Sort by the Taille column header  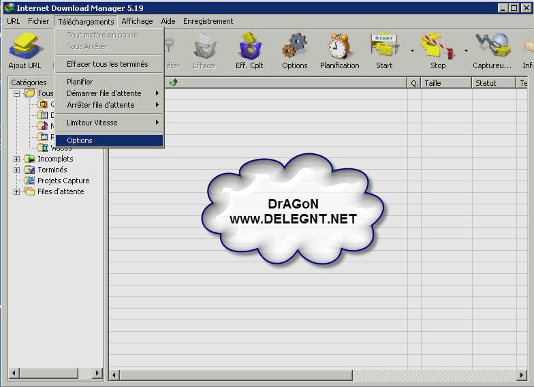(446, 83)
